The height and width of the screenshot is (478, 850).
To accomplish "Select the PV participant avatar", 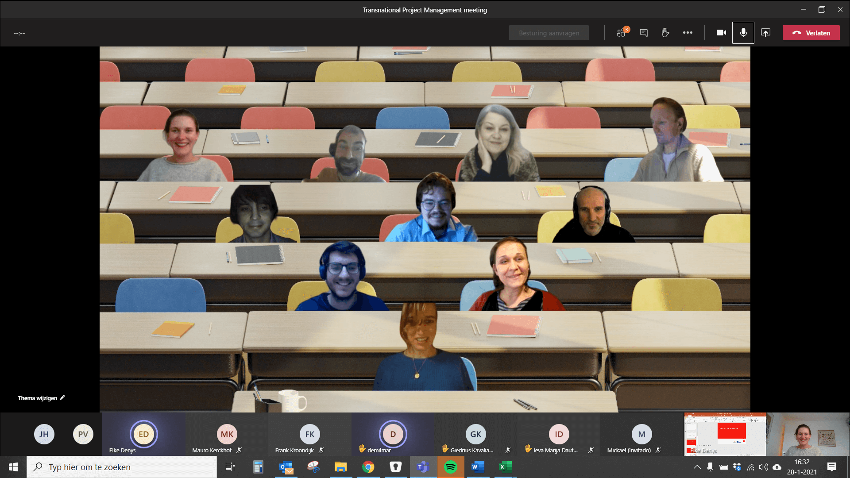I will point(83,434).
